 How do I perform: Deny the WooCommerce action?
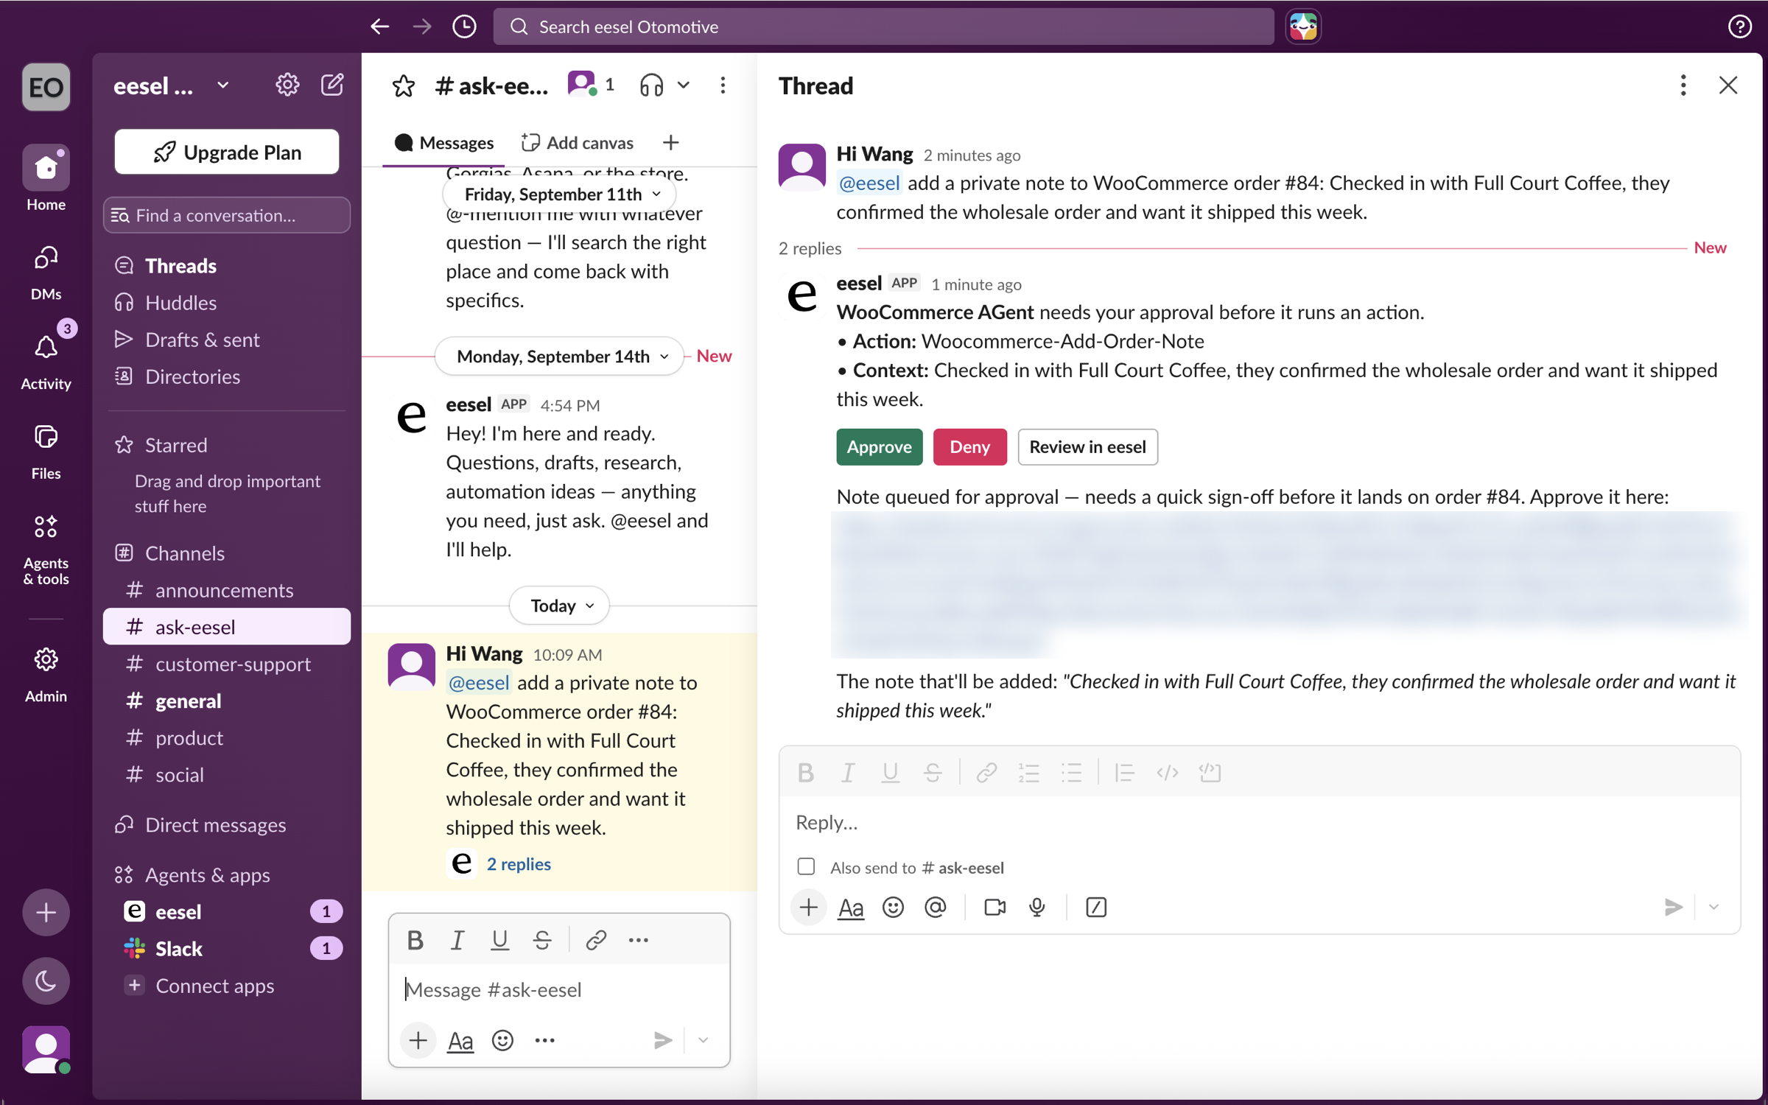[x=969, y=446]
